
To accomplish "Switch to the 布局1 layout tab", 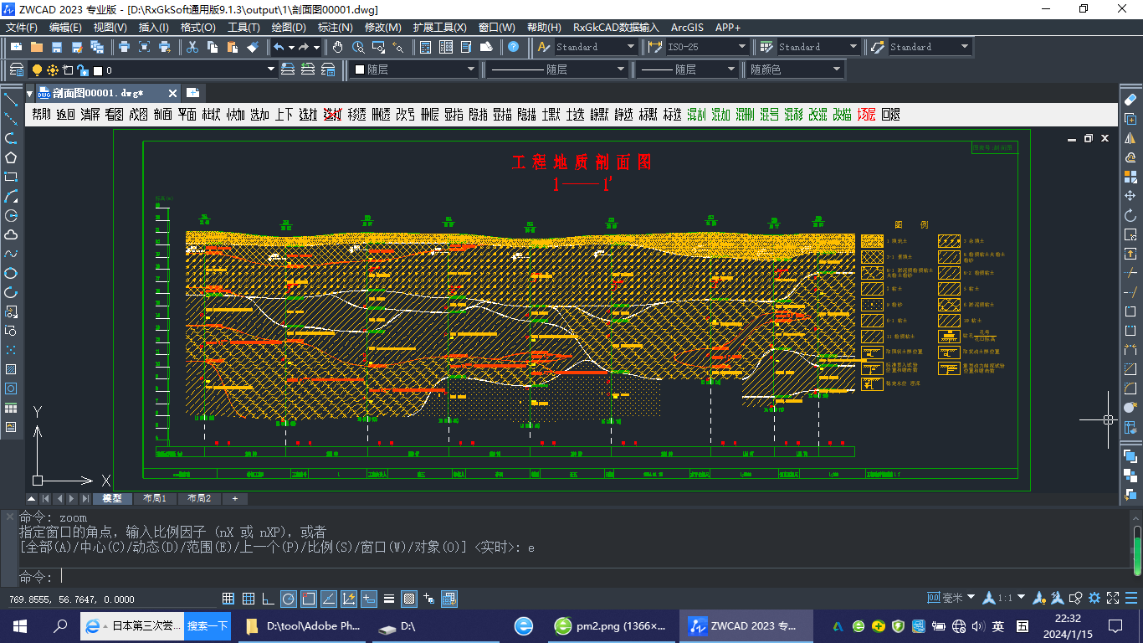I will coord(154,498).
